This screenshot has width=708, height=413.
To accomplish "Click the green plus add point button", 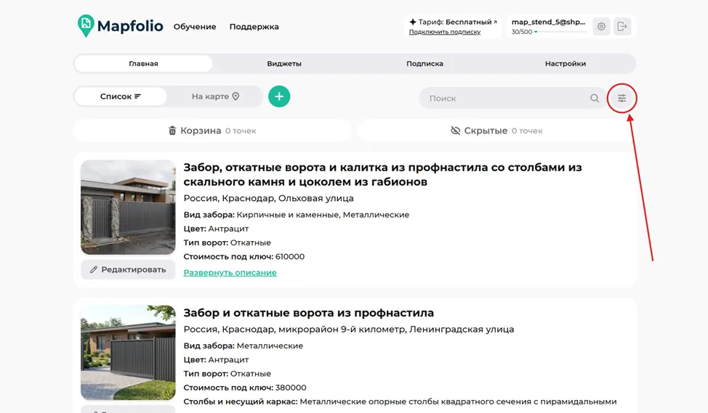I will [279, 97].
